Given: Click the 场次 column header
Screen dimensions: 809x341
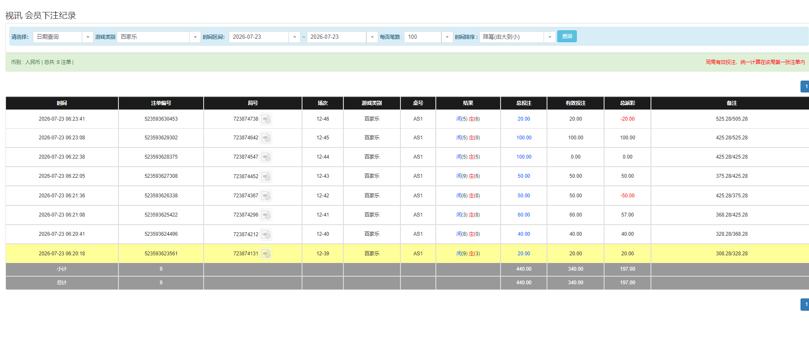Looking at the screenshot, I should [x=322, y=103].
